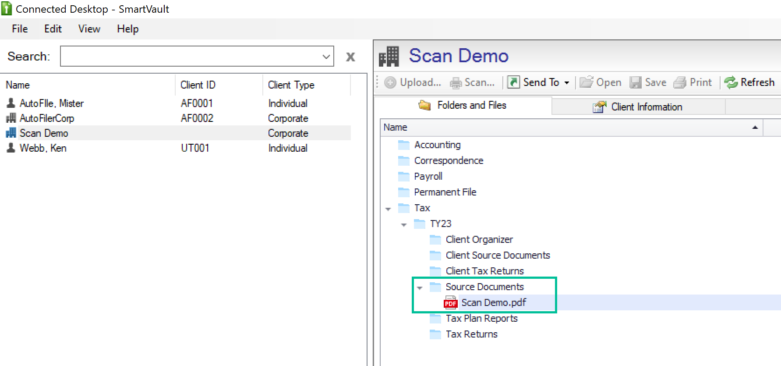Select the Client Source Documents folder
Screen dimensions: 781x366
(498, 256)
